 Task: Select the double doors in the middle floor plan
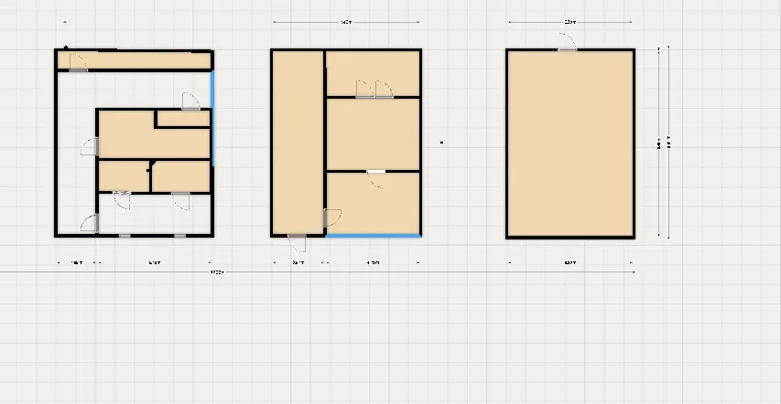tap(374, 90)
